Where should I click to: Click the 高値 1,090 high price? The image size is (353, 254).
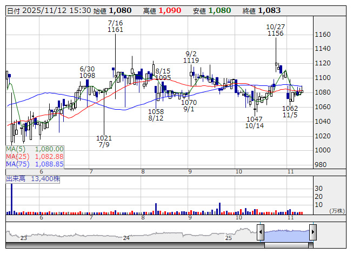tap(162, 11)
